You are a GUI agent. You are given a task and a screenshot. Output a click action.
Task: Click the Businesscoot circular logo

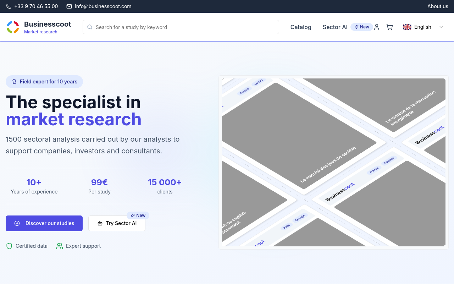tap(13, 27)
